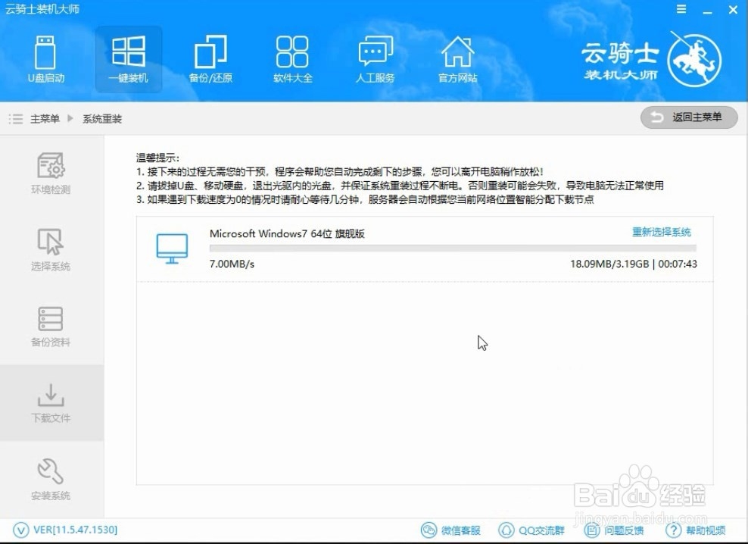
Task: Click the feedback note icon in footer
Action: click(592, 530)
